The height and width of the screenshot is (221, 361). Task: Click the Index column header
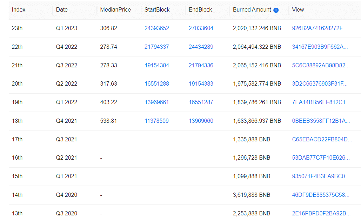18,10
